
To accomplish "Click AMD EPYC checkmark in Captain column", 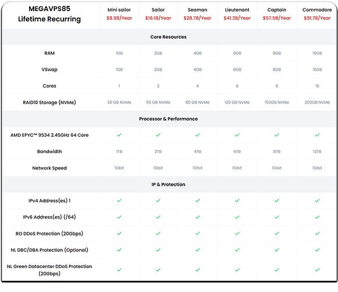I will tap(277, 135).
